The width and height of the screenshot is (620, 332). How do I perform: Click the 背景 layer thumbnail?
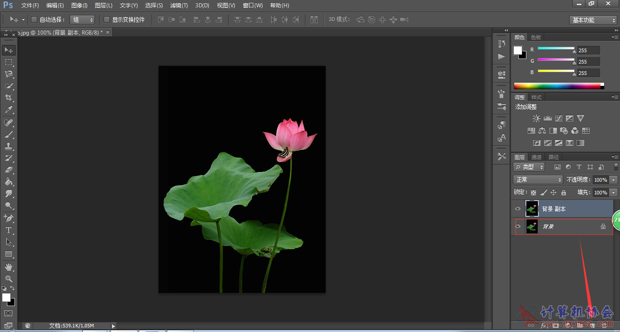pyautogui.click(x=532, y=226)
